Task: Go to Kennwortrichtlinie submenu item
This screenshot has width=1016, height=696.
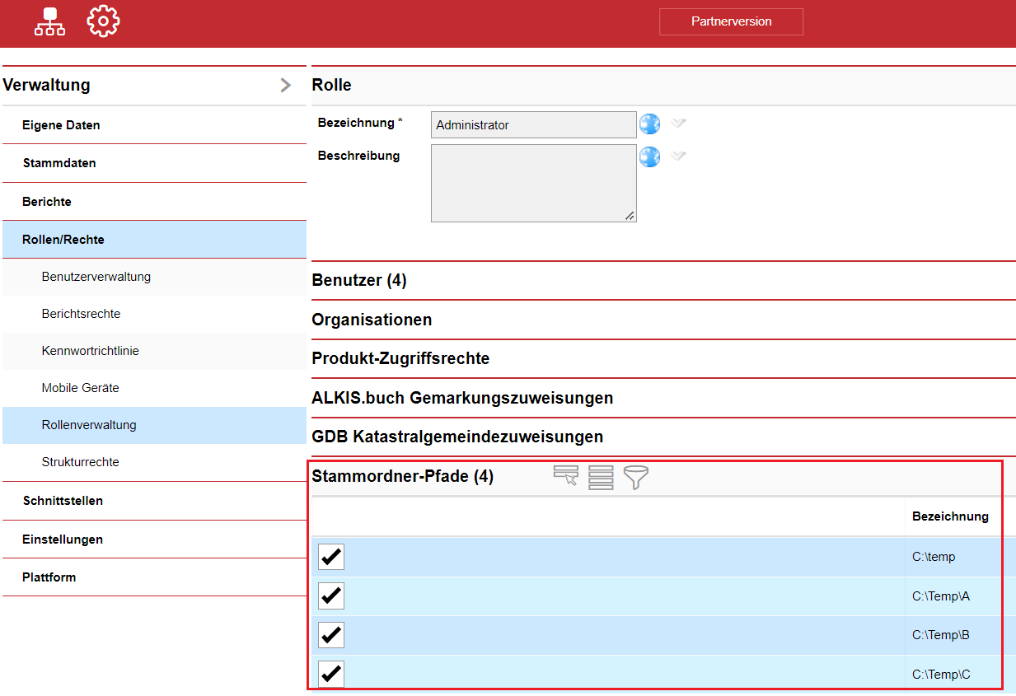Action: pyautogui.click(x=154, y=351)
